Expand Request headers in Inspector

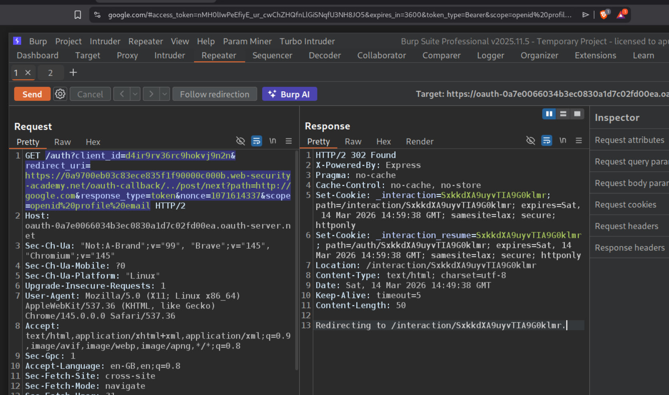coord(626,226)
